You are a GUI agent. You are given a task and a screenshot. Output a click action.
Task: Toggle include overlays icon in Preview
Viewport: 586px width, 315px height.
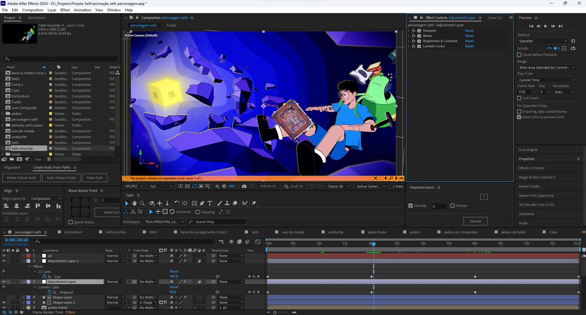tap(564, 48)
